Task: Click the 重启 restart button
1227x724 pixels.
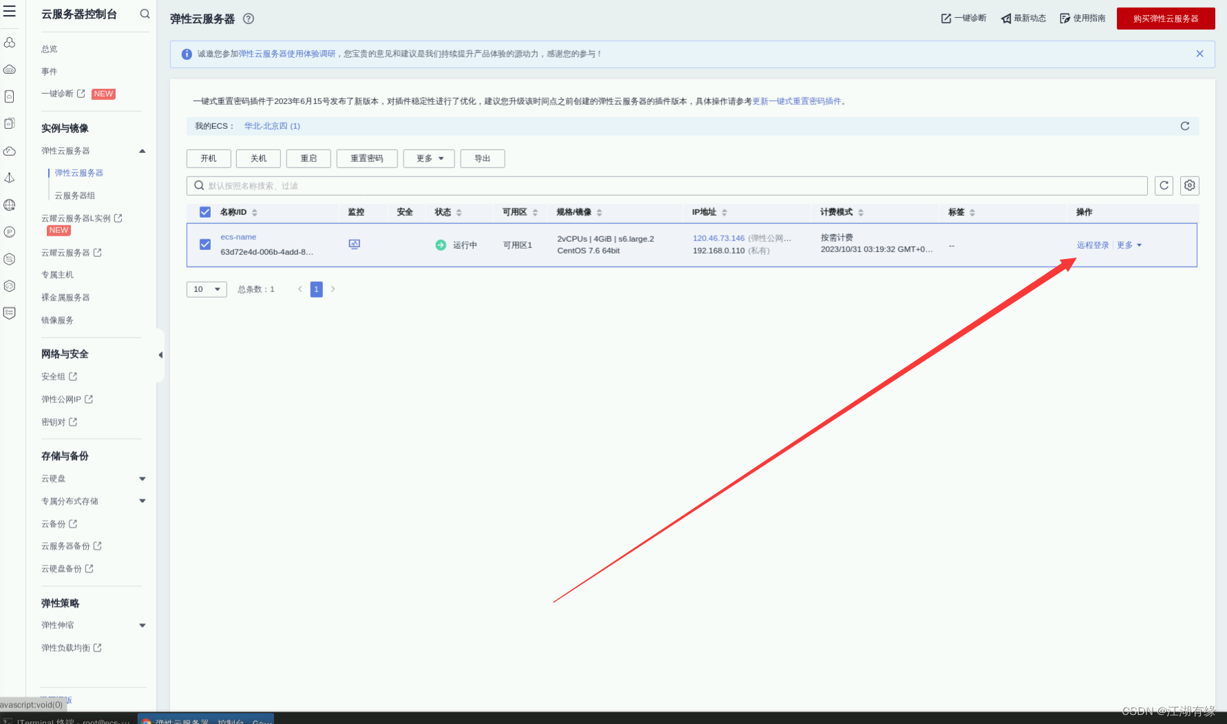Action: click(308, 158)
